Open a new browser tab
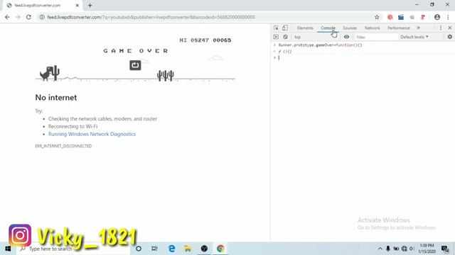455x255 pixels. tap(90, 5)
